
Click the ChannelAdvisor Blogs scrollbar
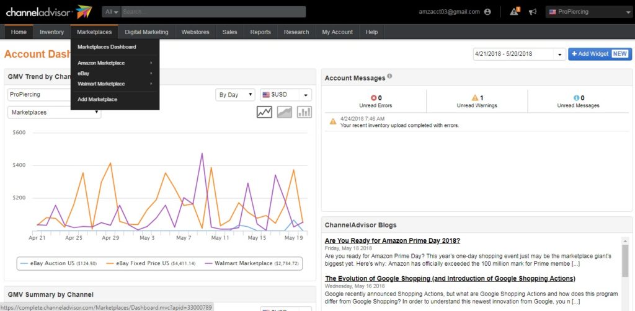point(625,260)
